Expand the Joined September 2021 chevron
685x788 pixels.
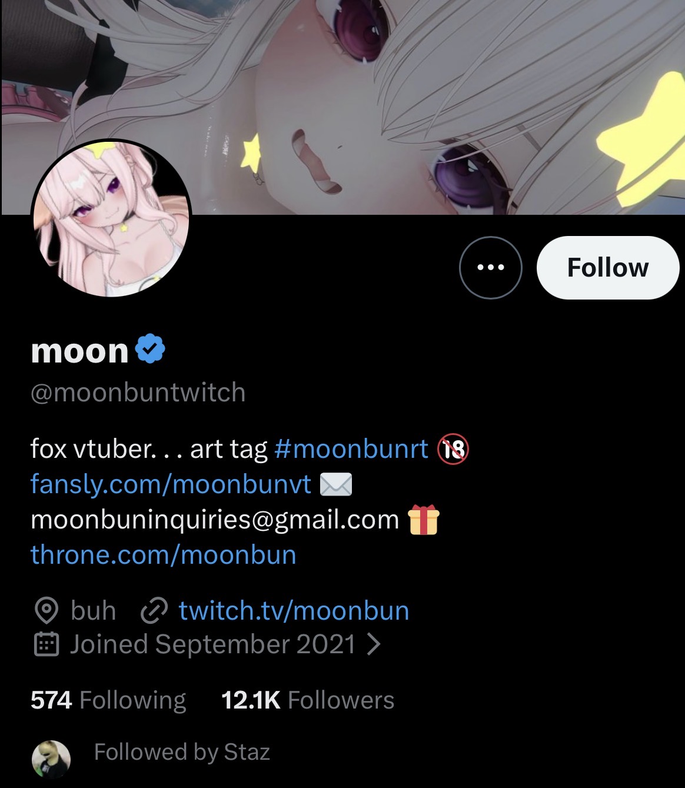(x=374, y=645)
